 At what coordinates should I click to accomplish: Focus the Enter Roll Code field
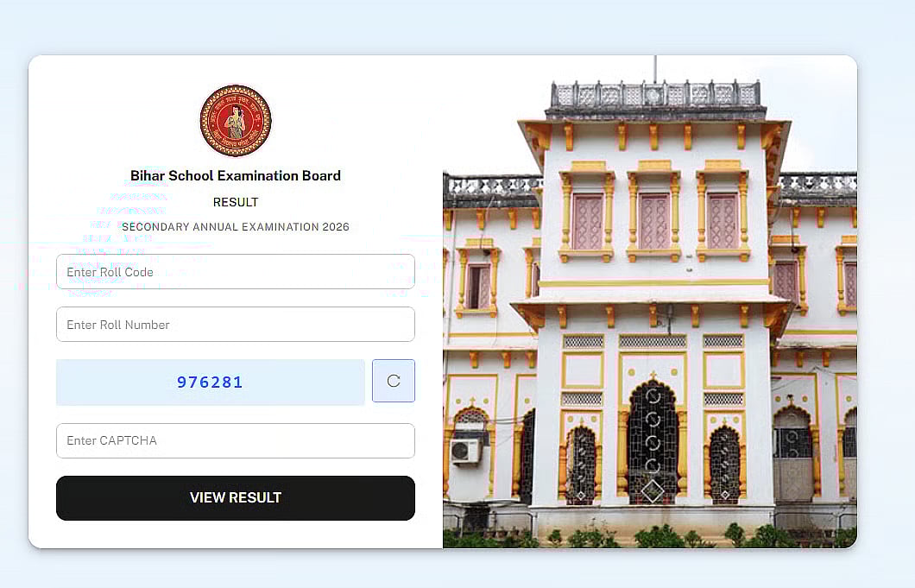236,271
